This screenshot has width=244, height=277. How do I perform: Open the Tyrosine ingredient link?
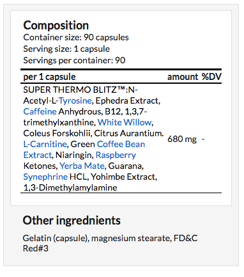(75, 101)
